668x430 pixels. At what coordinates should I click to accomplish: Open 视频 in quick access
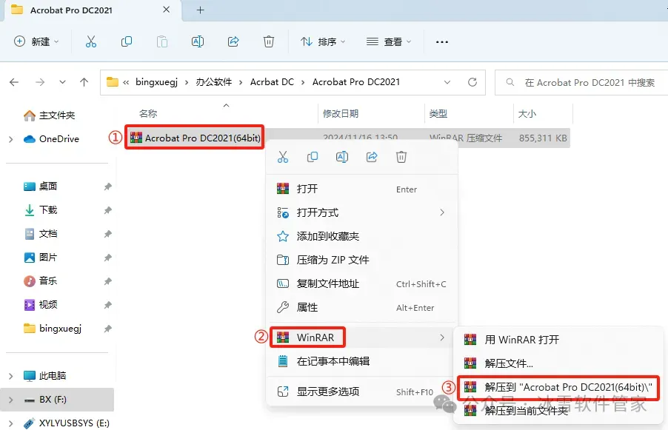pyautogui.click(x=41, y=305)
